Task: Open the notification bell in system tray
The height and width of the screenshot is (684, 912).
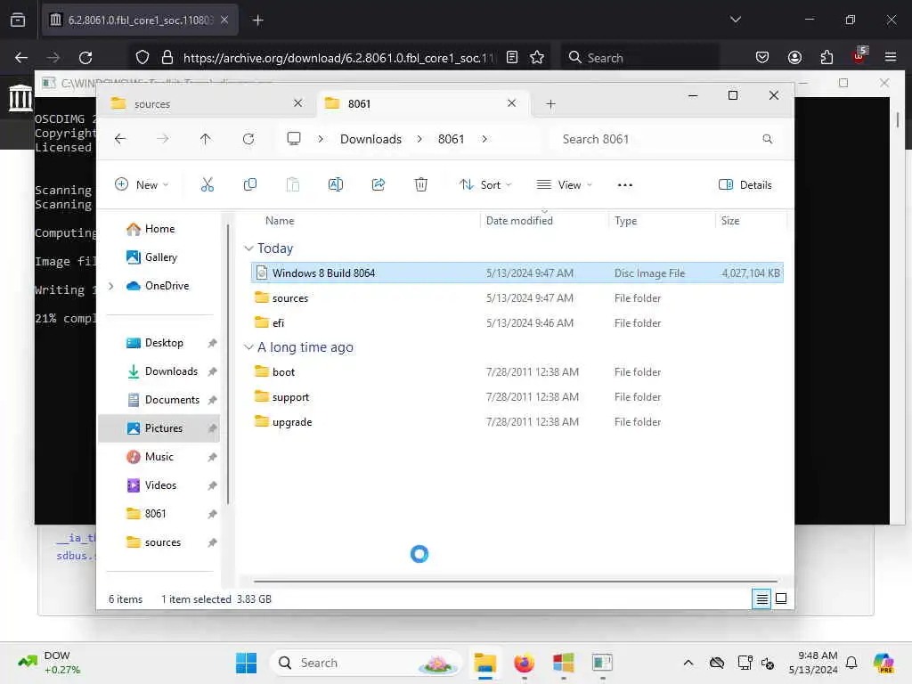Action: click(851, 663)
